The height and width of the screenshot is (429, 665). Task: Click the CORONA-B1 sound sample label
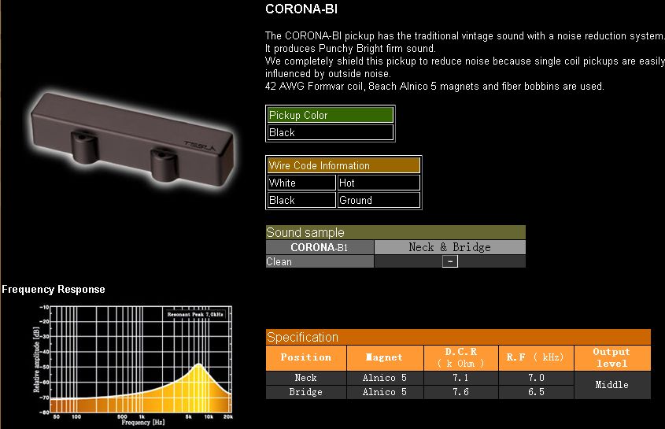tap(320, 247)
